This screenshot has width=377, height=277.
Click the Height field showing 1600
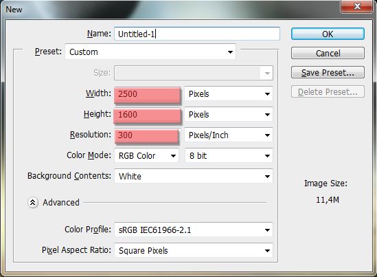point(147,115)
